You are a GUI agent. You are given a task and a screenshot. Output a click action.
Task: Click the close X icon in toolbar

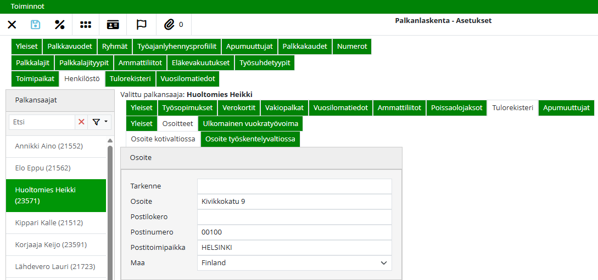click(12, 25)
